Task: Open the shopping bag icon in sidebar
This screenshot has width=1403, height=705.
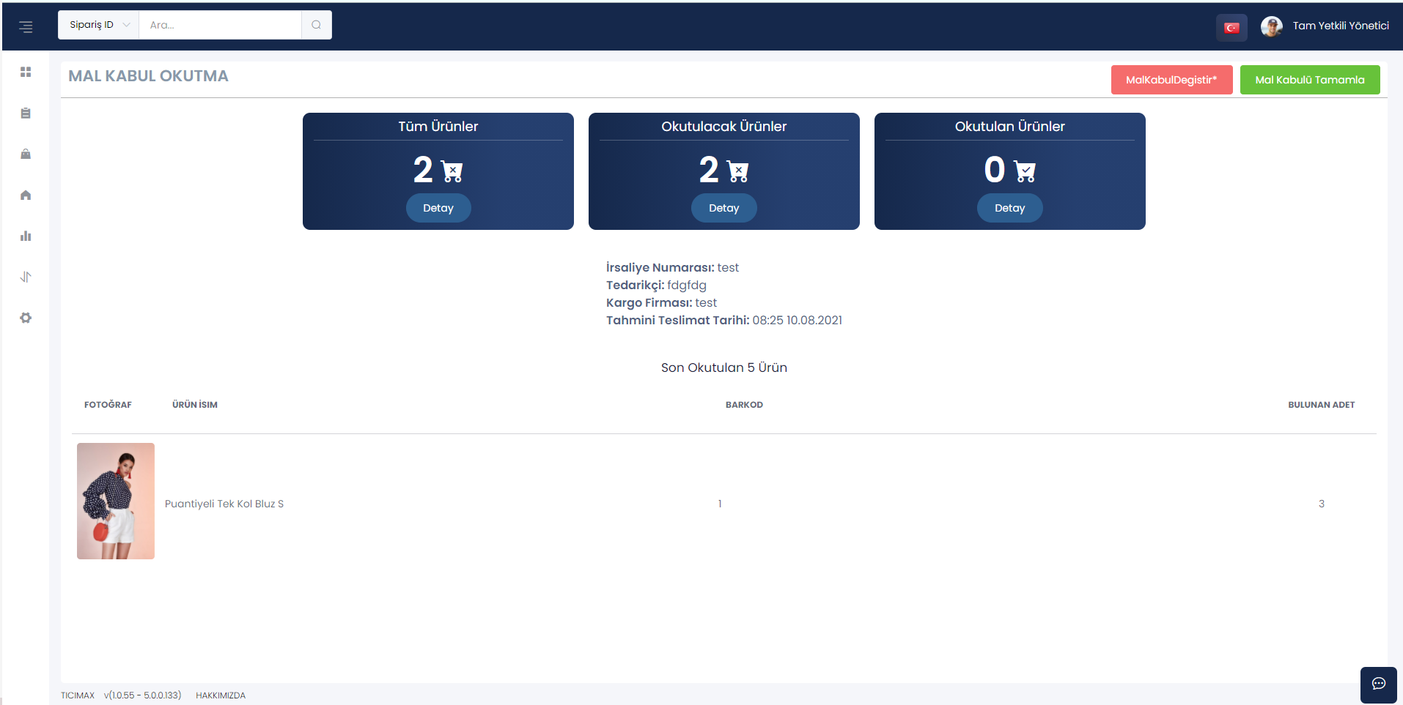Action: point(26,154)
